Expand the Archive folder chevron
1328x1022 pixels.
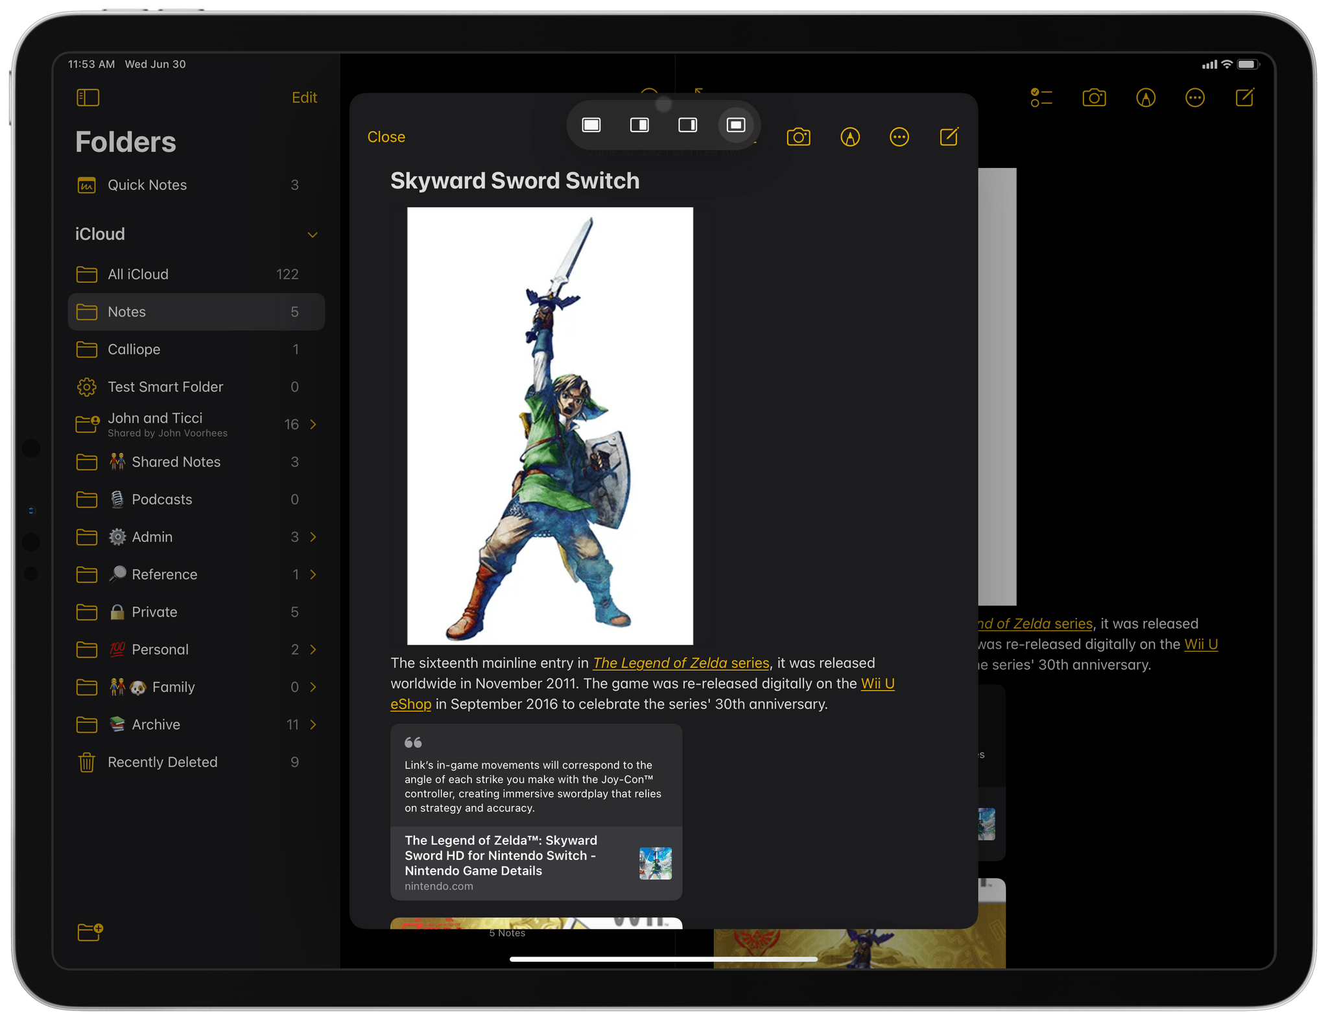point(313,724)
